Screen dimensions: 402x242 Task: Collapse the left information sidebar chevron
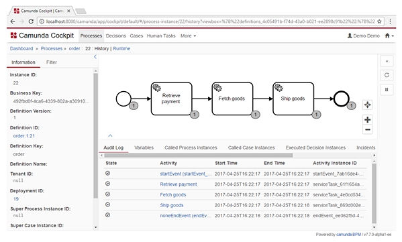point(95,57)
